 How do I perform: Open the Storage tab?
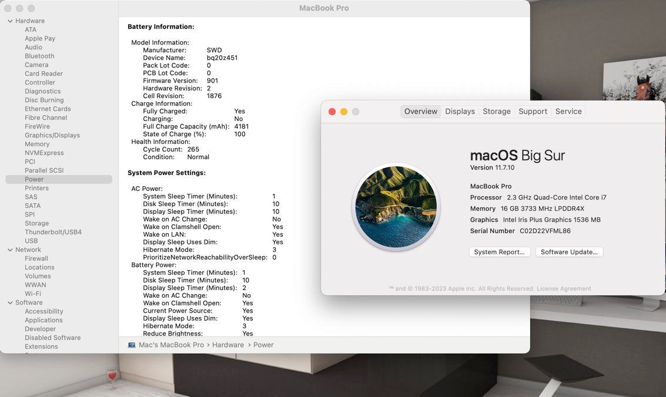[x=497, y=112]
